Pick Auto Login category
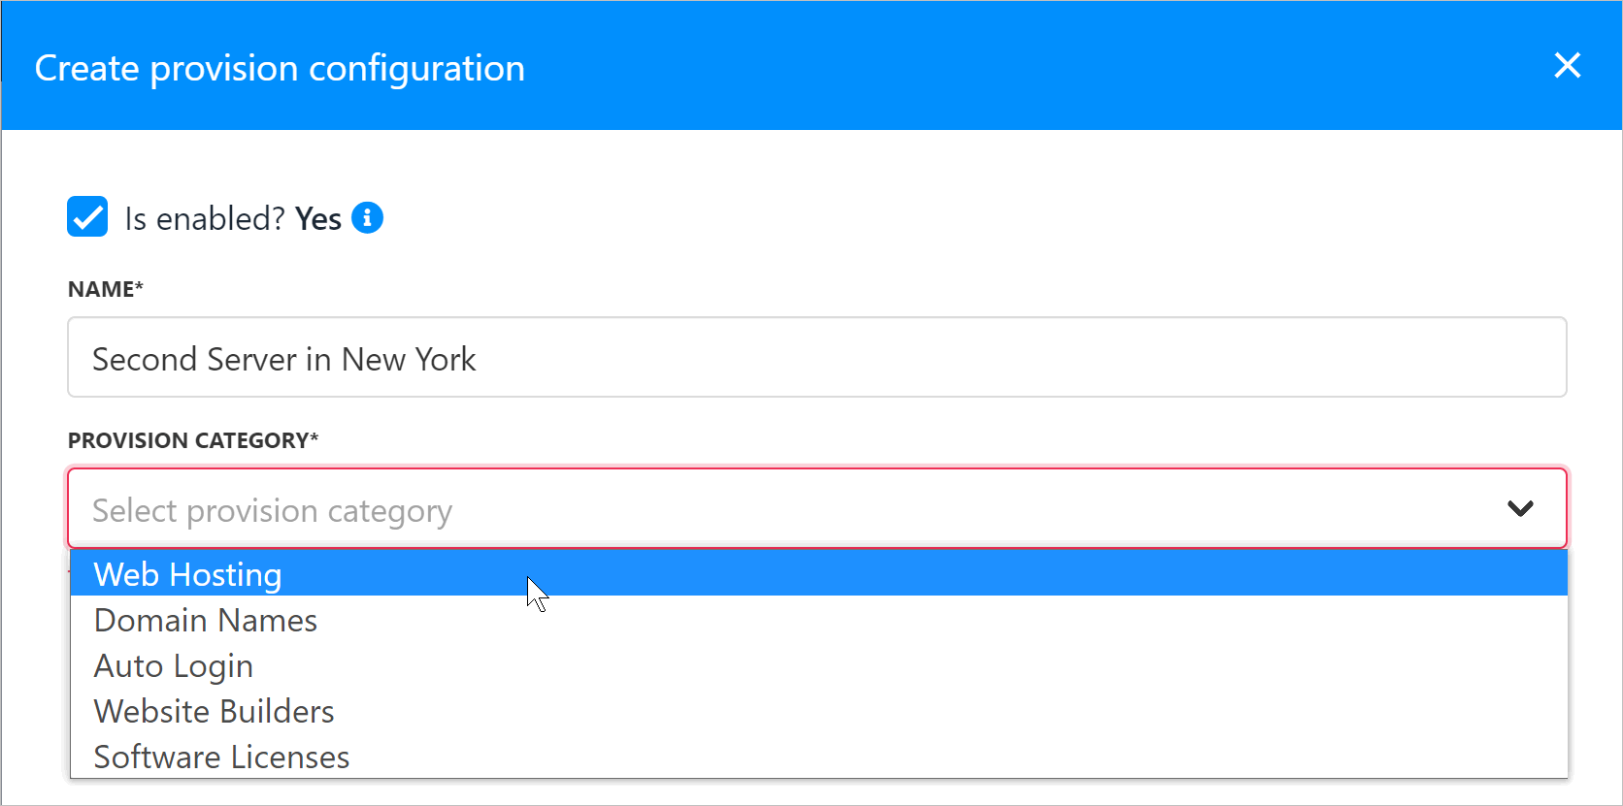The image size is (1623, 806). coord(819,664)
